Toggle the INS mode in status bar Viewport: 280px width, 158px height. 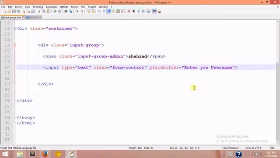(272, 148)
